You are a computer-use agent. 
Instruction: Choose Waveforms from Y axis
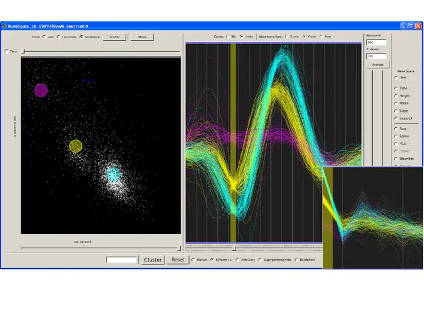pyautogui.click(x=304, y=37)
